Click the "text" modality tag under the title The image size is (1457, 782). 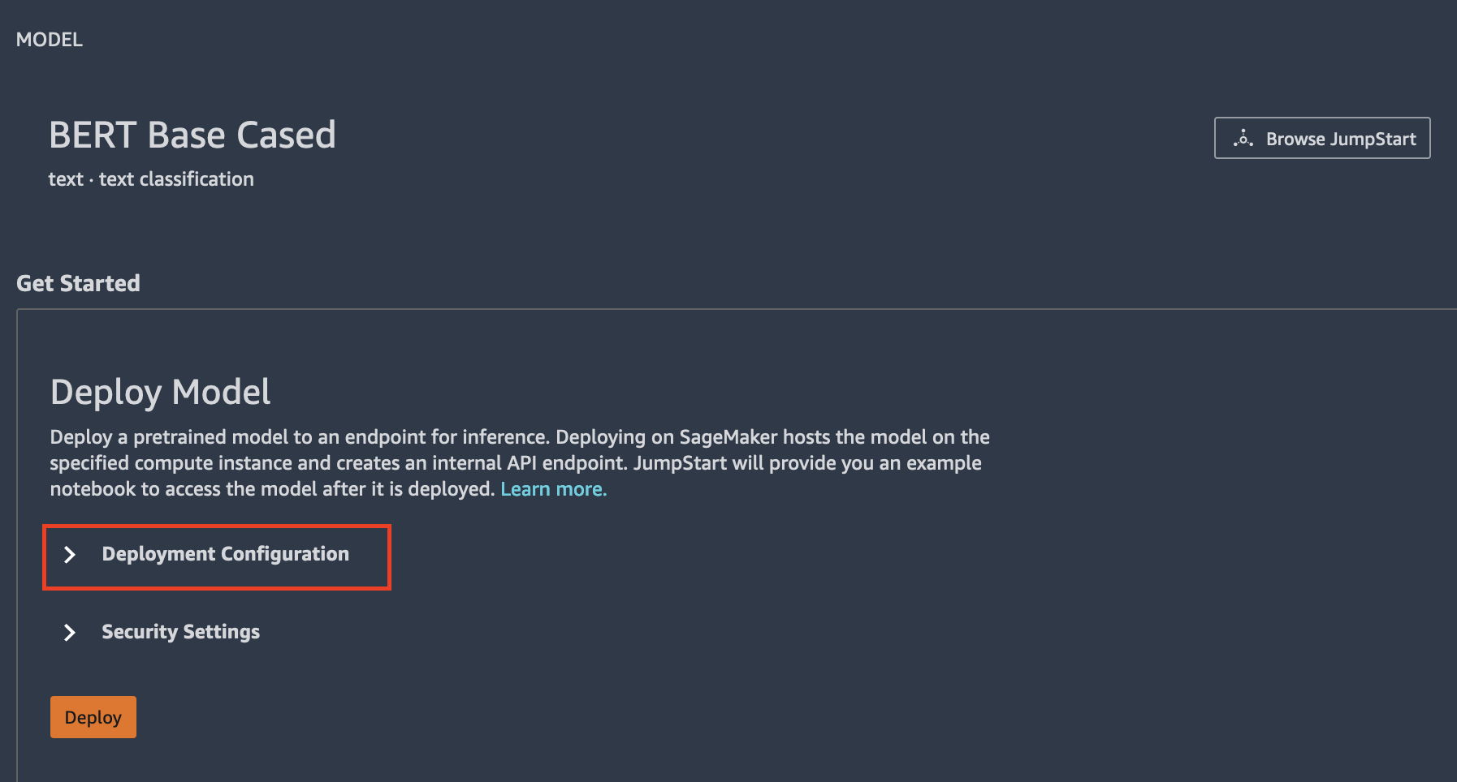pyautogui.click(x=66, y=179)
